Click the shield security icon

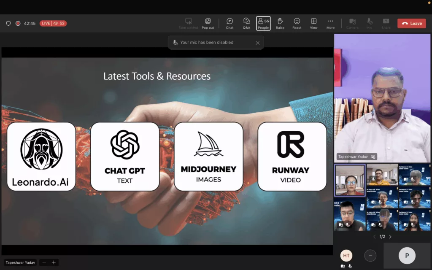click(8, 24)
